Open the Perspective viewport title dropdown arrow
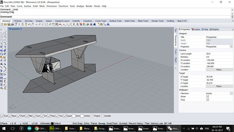Image resolution: width=234 pixels, height=132 pixels. click(21, 29)
